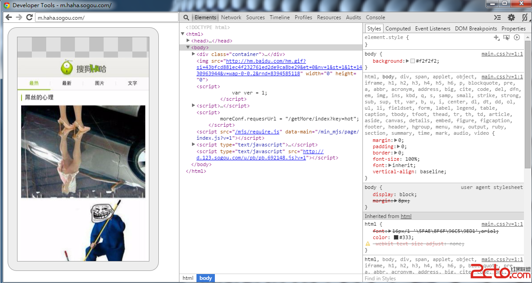
Task: Click the animation play icon in Styles
Action: point(517,38)
